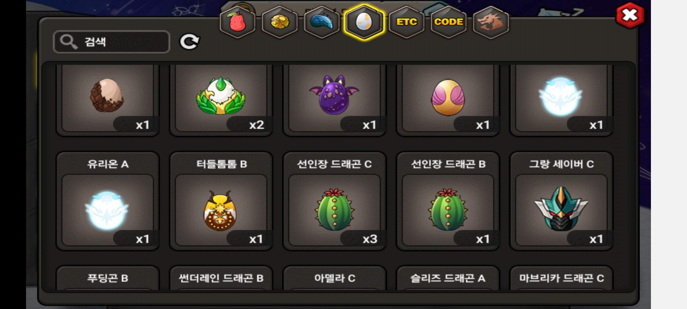Choose the purple bat-winged egg
This screenshot has height=309, width=687.
click(x=334, y=98)
